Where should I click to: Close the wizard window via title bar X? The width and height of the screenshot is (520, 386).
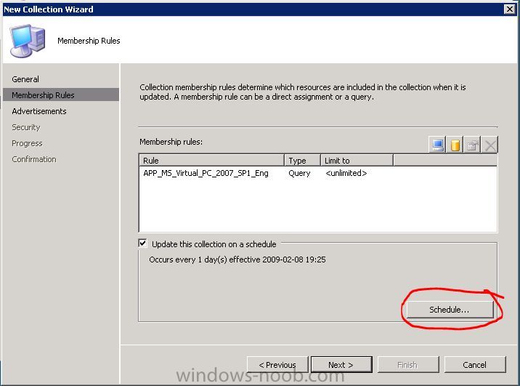point(509,9)
